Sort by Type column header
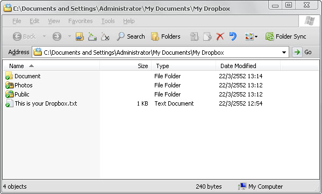Viewport: 322px width, 194px height. click(184, 66)
